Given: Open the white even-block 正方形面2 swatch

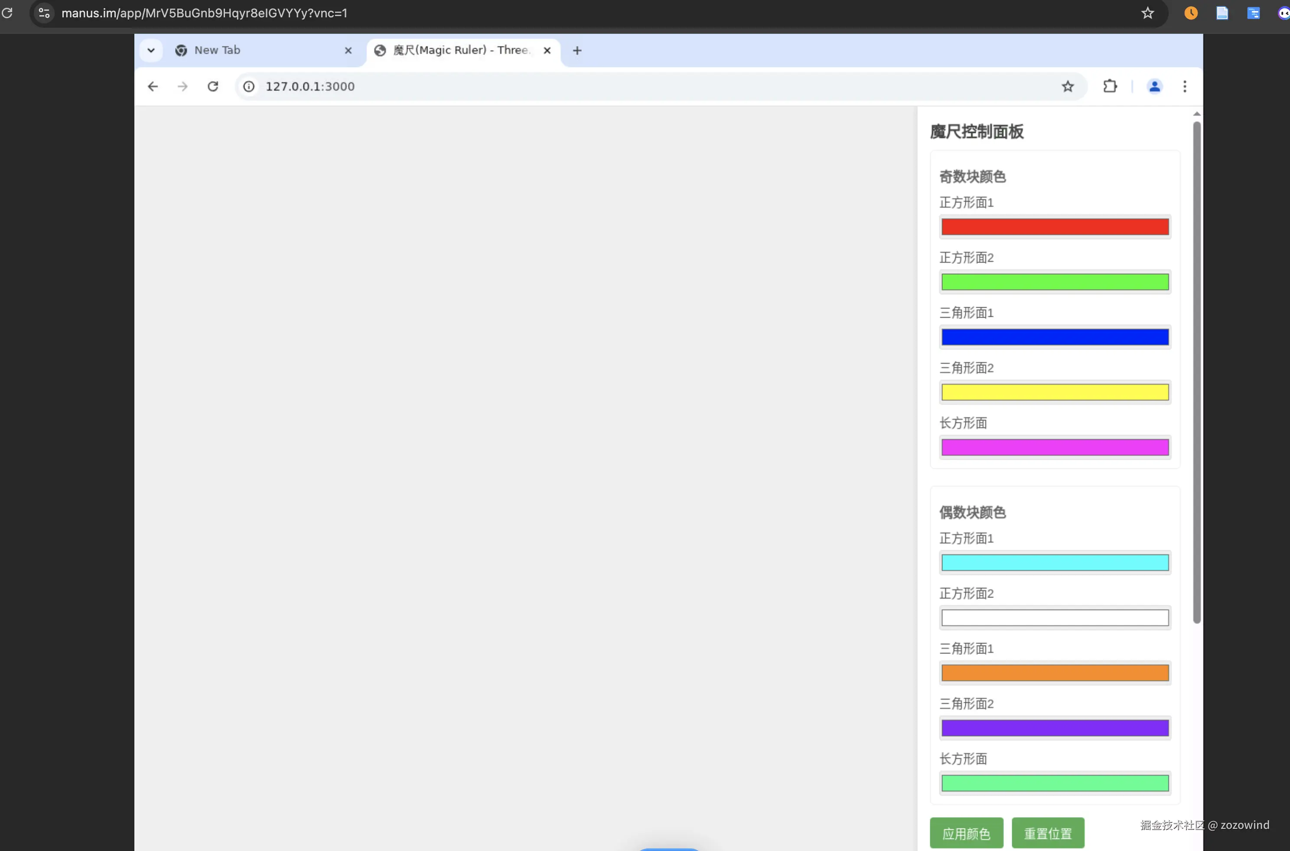Looking at the screenshot, I should click(1054, 617).
